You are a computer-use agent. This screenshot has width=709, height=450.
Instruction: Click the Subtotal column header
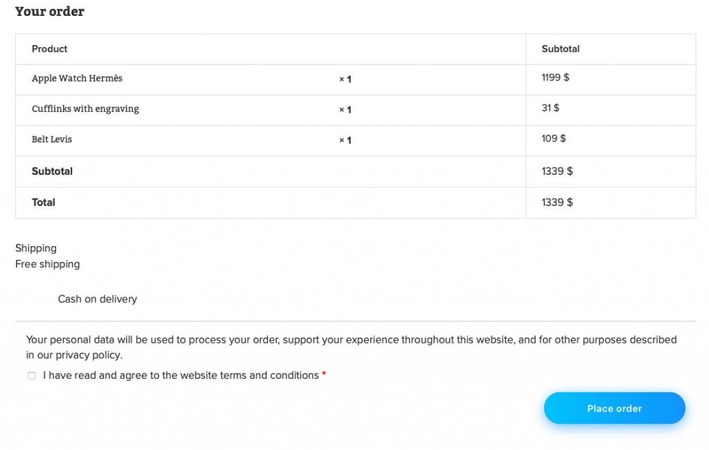[561, 49]
